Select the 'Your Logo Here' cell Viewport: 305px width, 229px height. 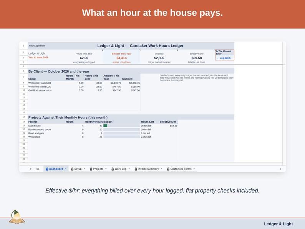(x=37, y=46)
